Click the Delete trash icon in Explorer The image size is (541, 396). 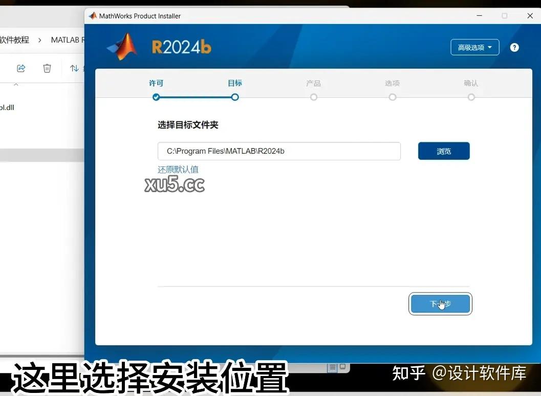(x=47, y=68)
